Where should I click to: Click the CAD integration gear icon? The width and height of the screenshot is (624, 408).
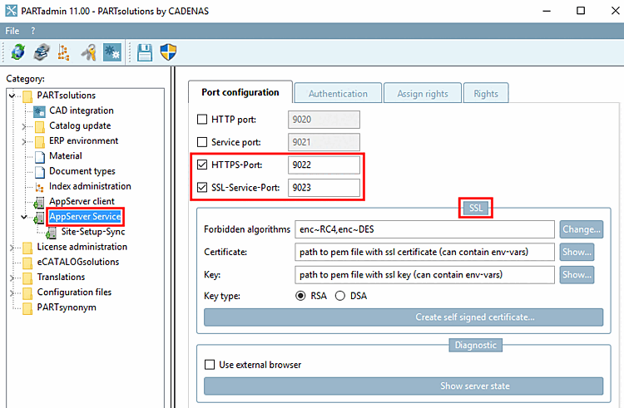(39, 111)
